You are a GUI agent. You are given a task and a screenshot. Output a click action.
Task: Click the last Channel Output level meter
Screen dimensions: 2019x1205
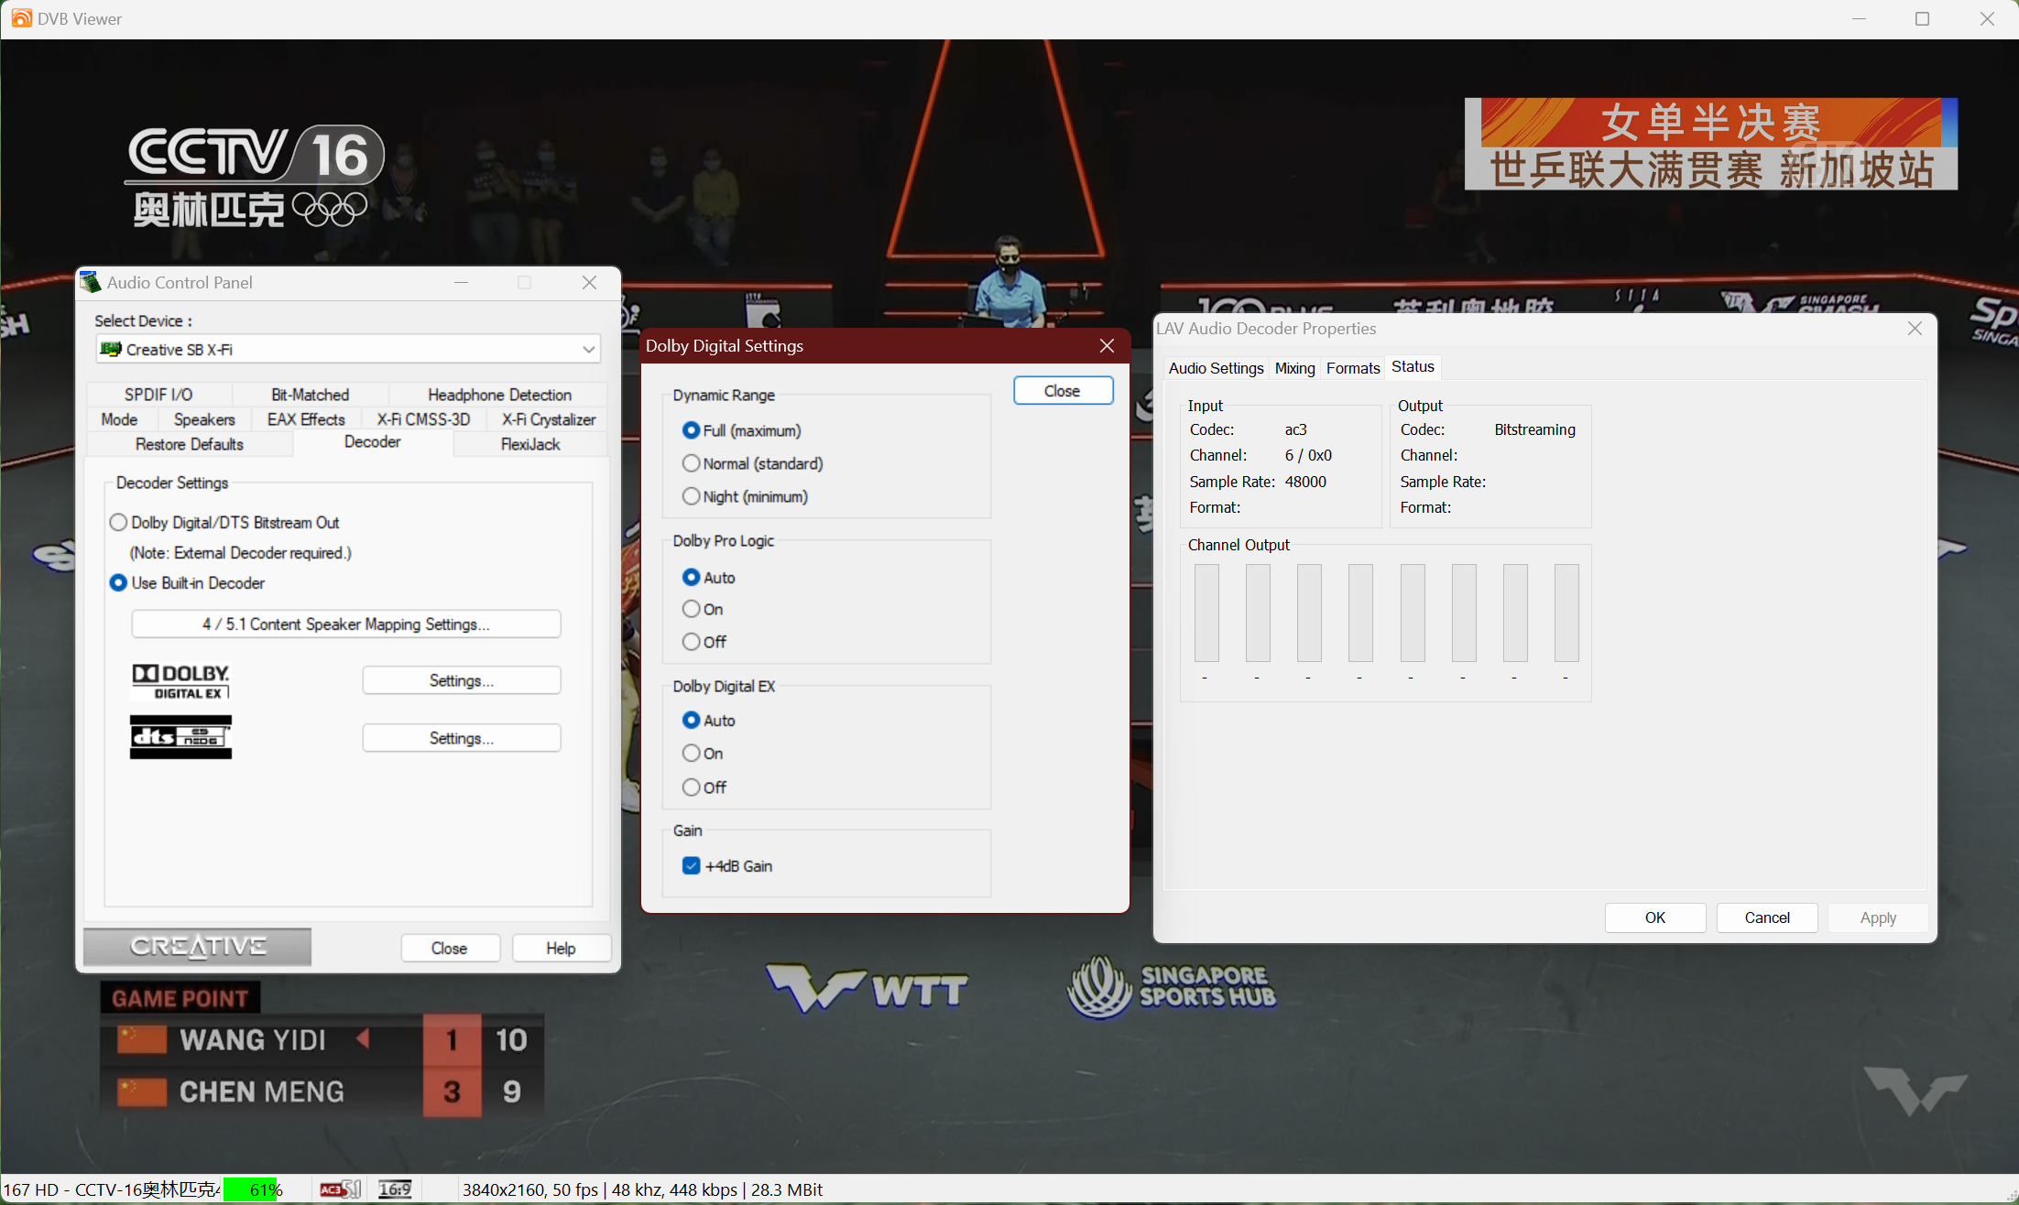point(1566,613)
